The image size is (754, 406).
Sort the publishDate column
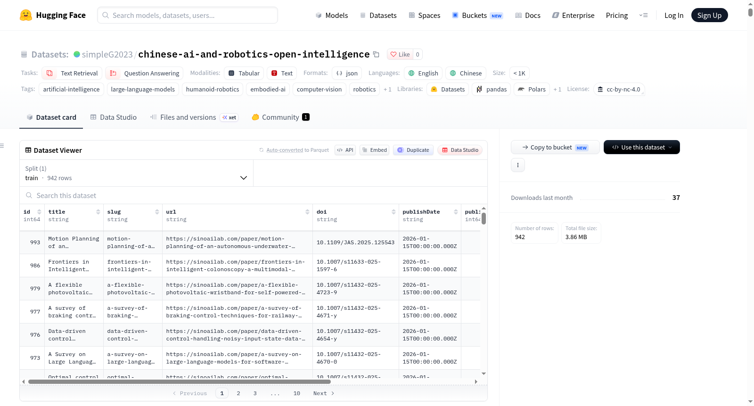point(456,212)
